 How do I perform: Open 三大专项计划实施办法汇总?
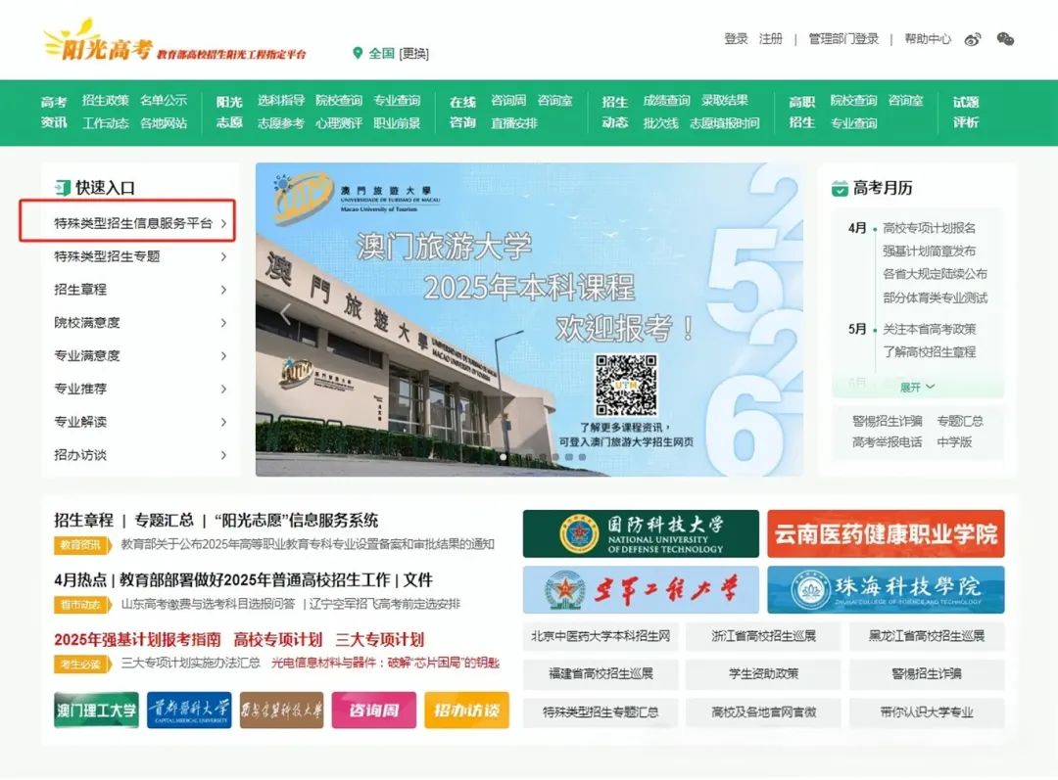191,664
